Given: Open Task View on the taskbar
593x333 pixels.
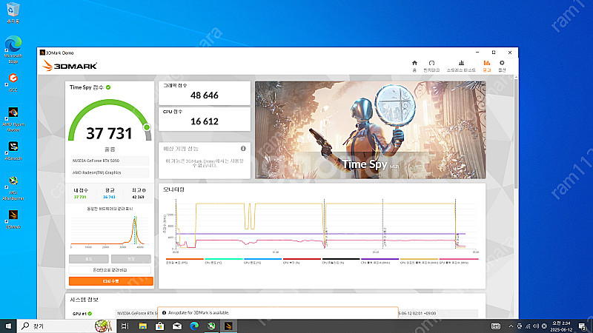Looking at the screenshot, I should click(125, 326).
